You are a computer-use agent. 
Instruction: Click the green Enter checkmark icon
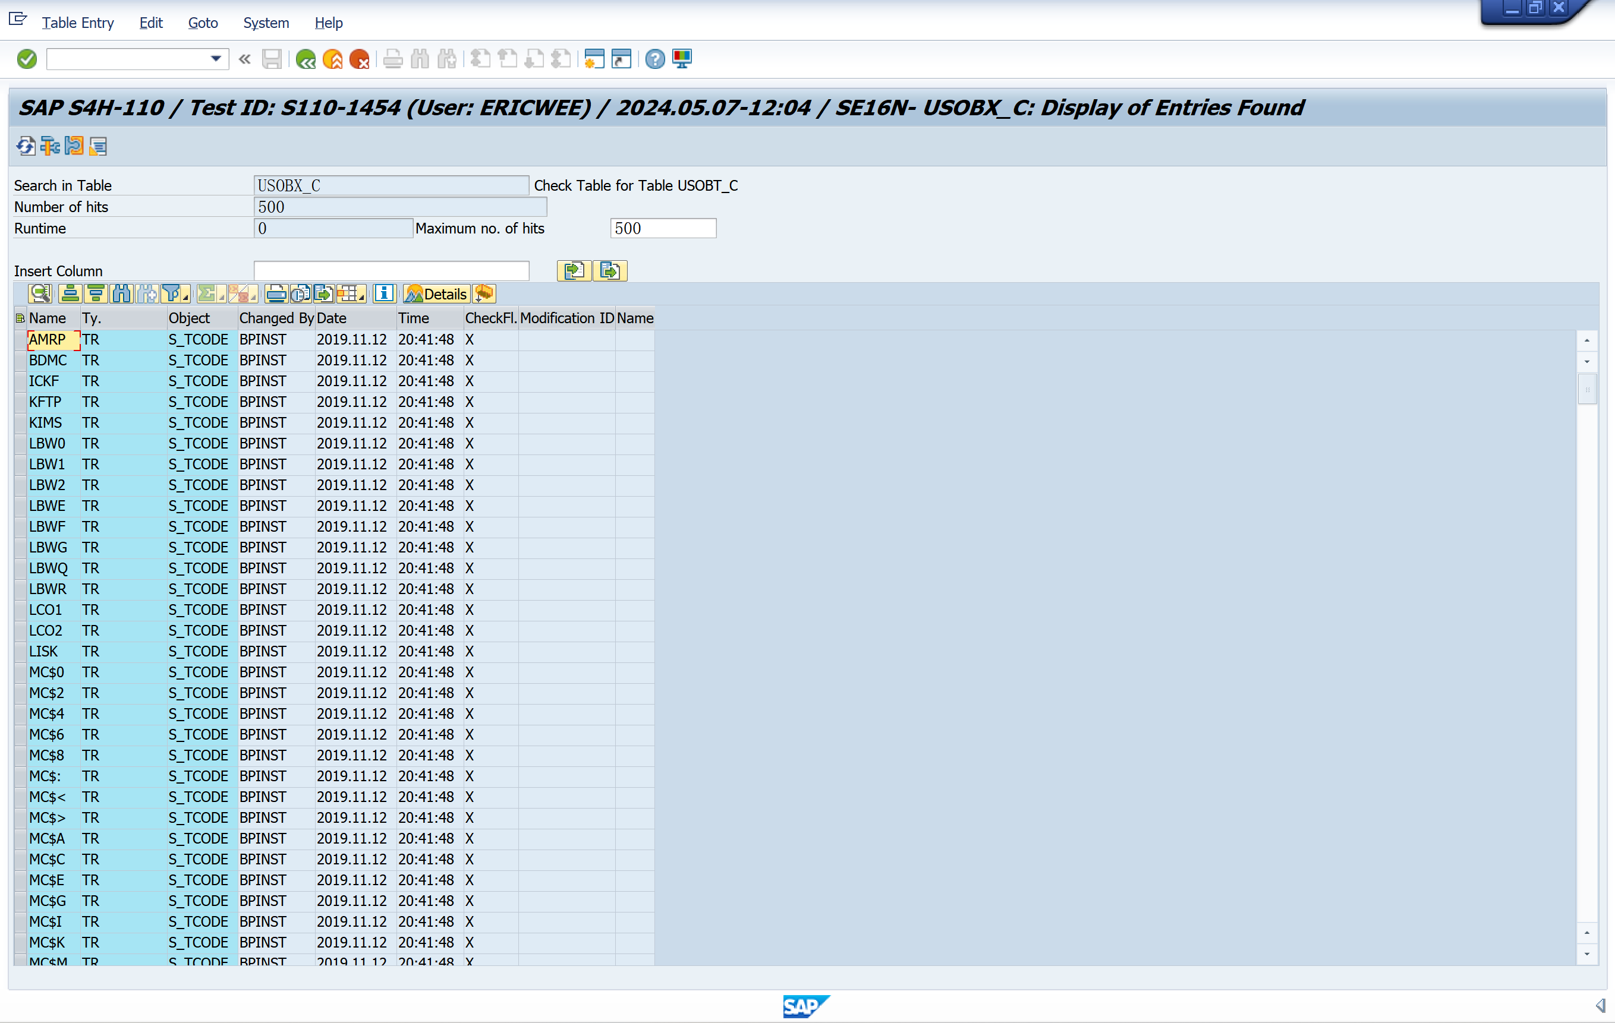pyautogui.click(x=27, y=59)
